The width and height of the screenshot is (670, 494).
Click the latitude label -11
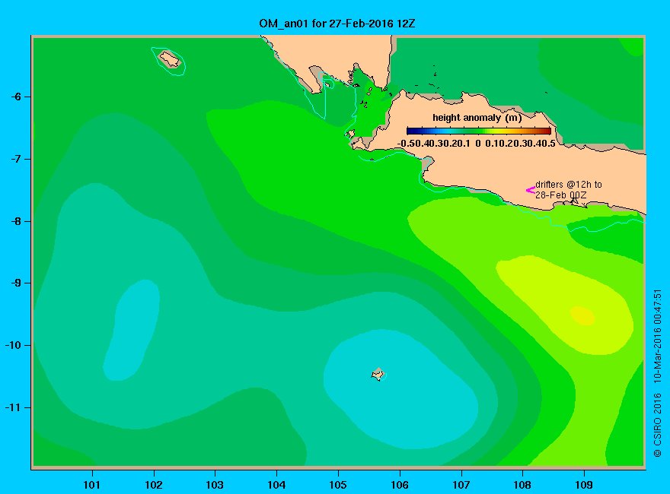[x=13, y=407]
